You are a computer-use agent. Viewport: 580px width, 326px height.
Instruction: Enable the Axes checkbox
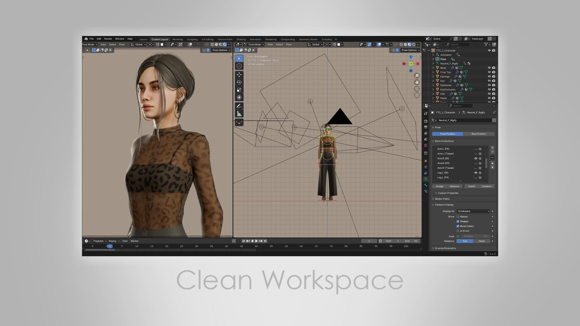click(x=458, y=236)
